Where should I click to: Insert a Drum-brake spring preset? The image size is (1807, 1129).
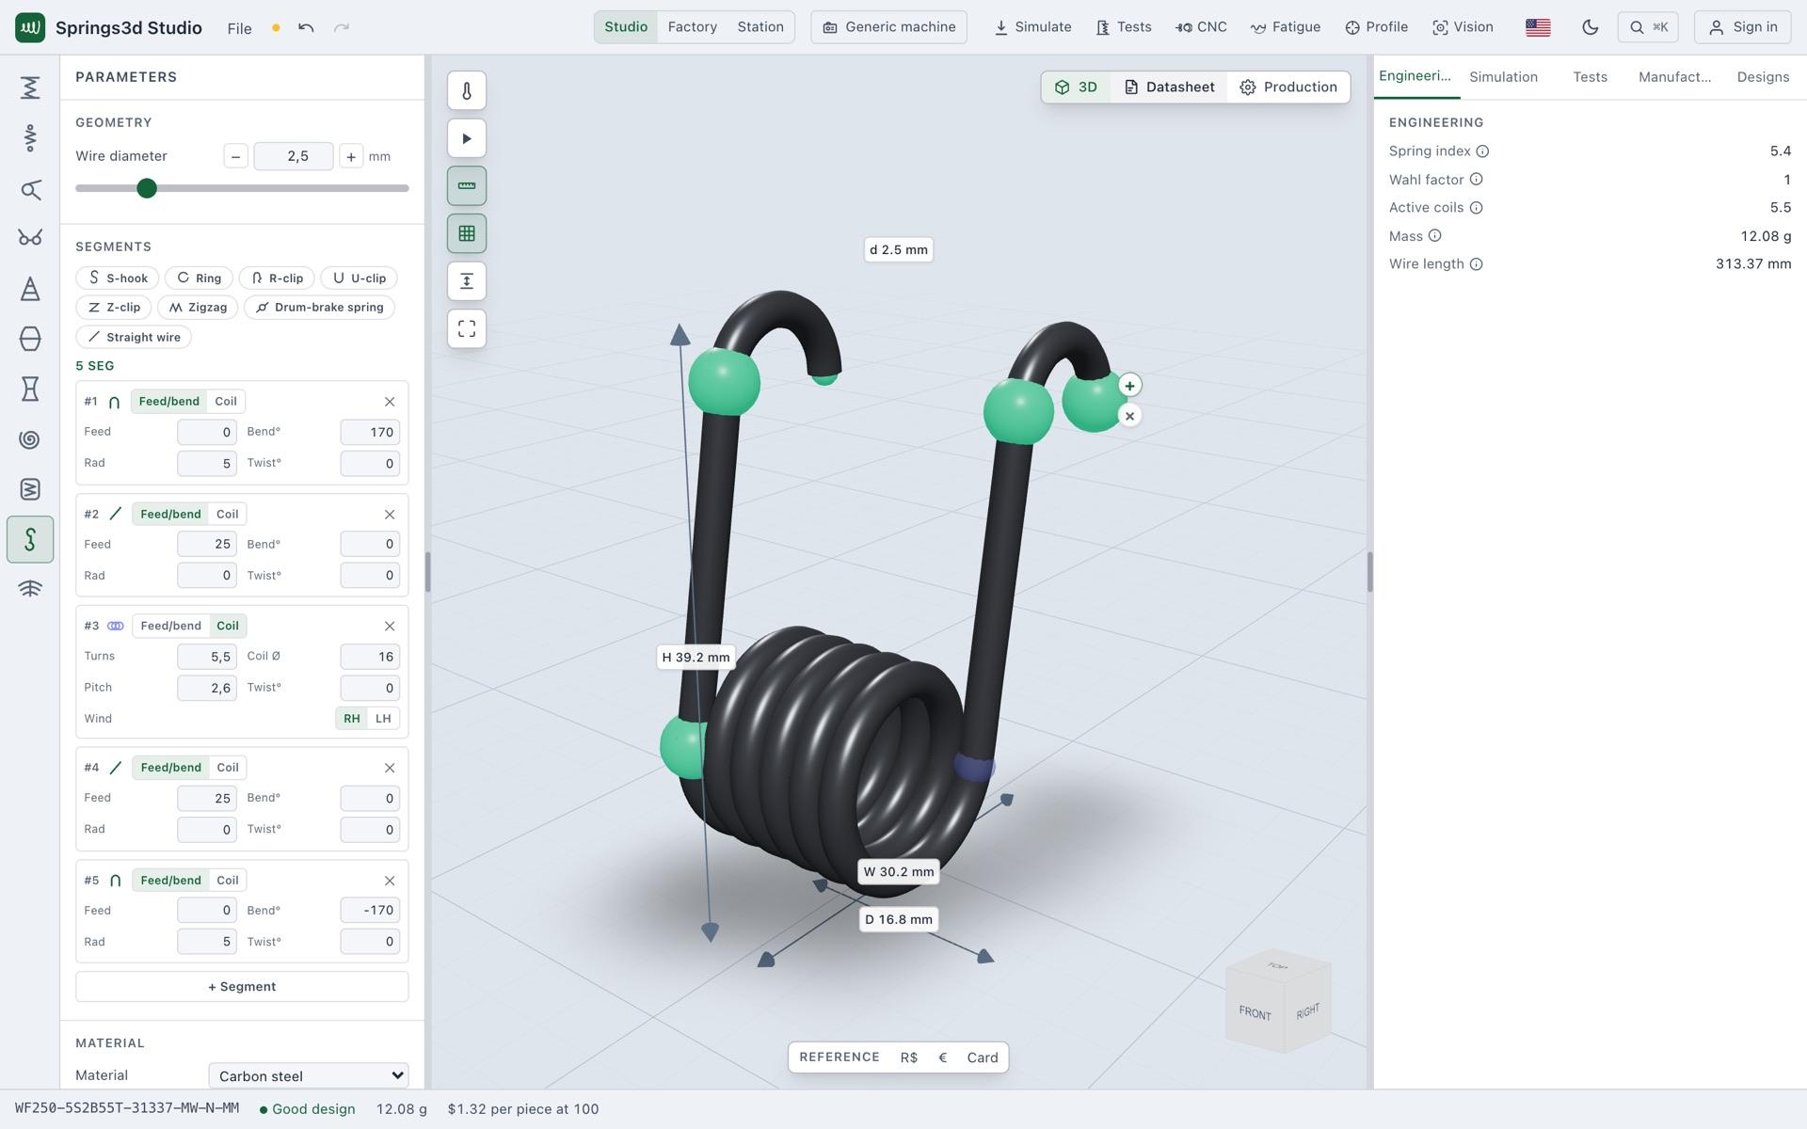[x=319, y=308]
